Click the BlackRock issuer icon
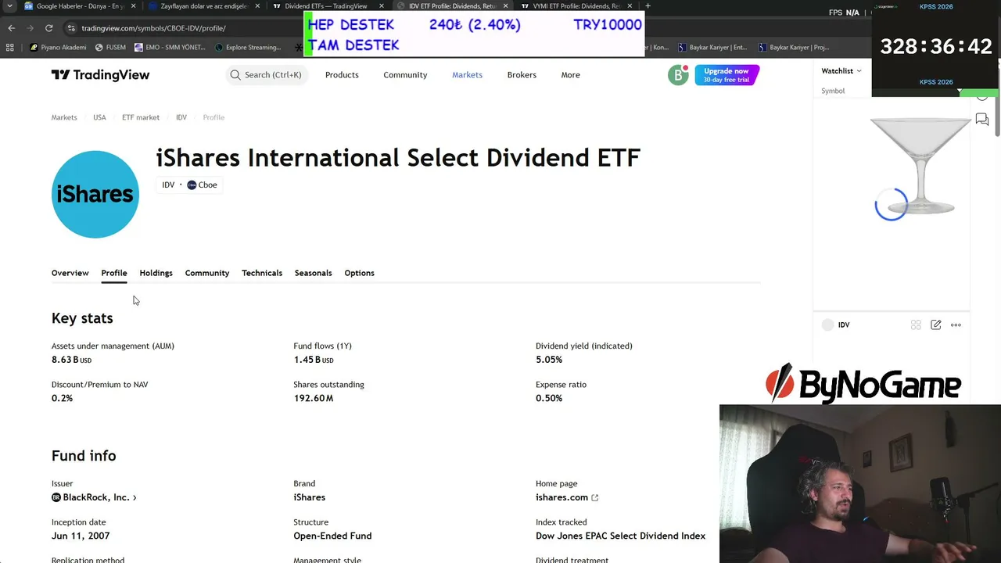1001x563 pixels. click(x=56, y=497)
